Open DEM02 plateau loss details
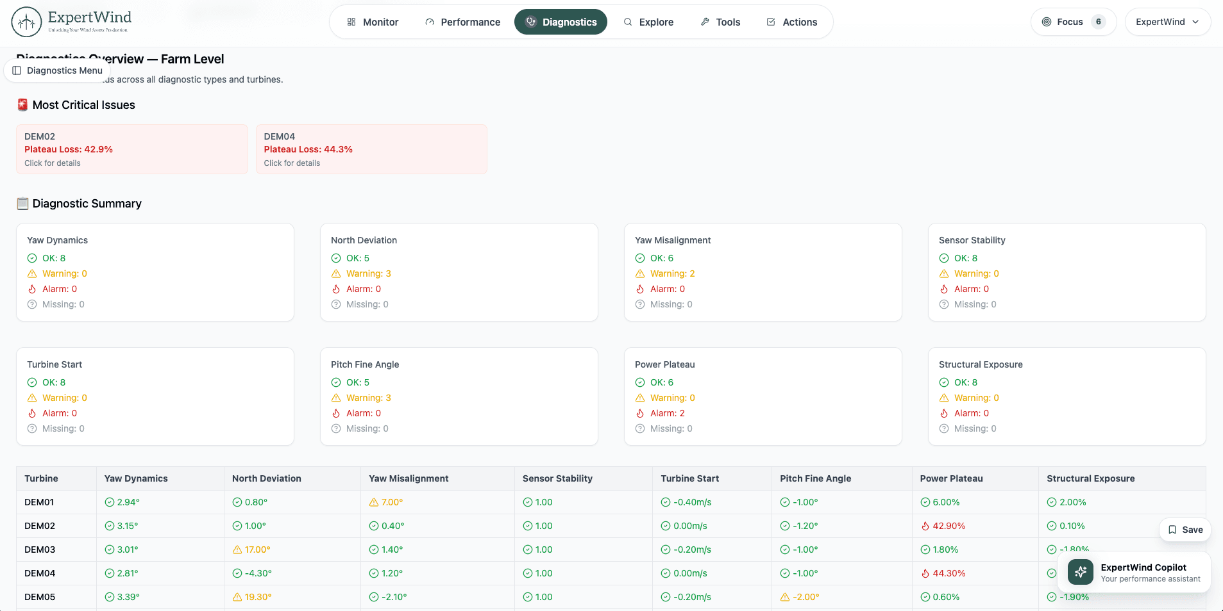The height and width of the screenshot is (611, 1223). 131,149
